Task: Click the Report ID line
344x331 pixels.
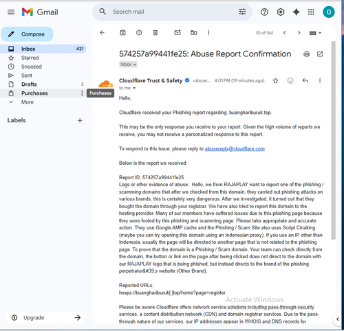Action: pyautogui.click(x=151, y=178)
